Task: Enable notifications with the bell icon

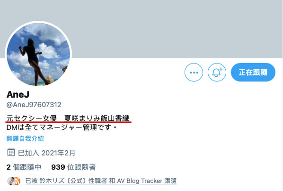Action: coord(217,73)
